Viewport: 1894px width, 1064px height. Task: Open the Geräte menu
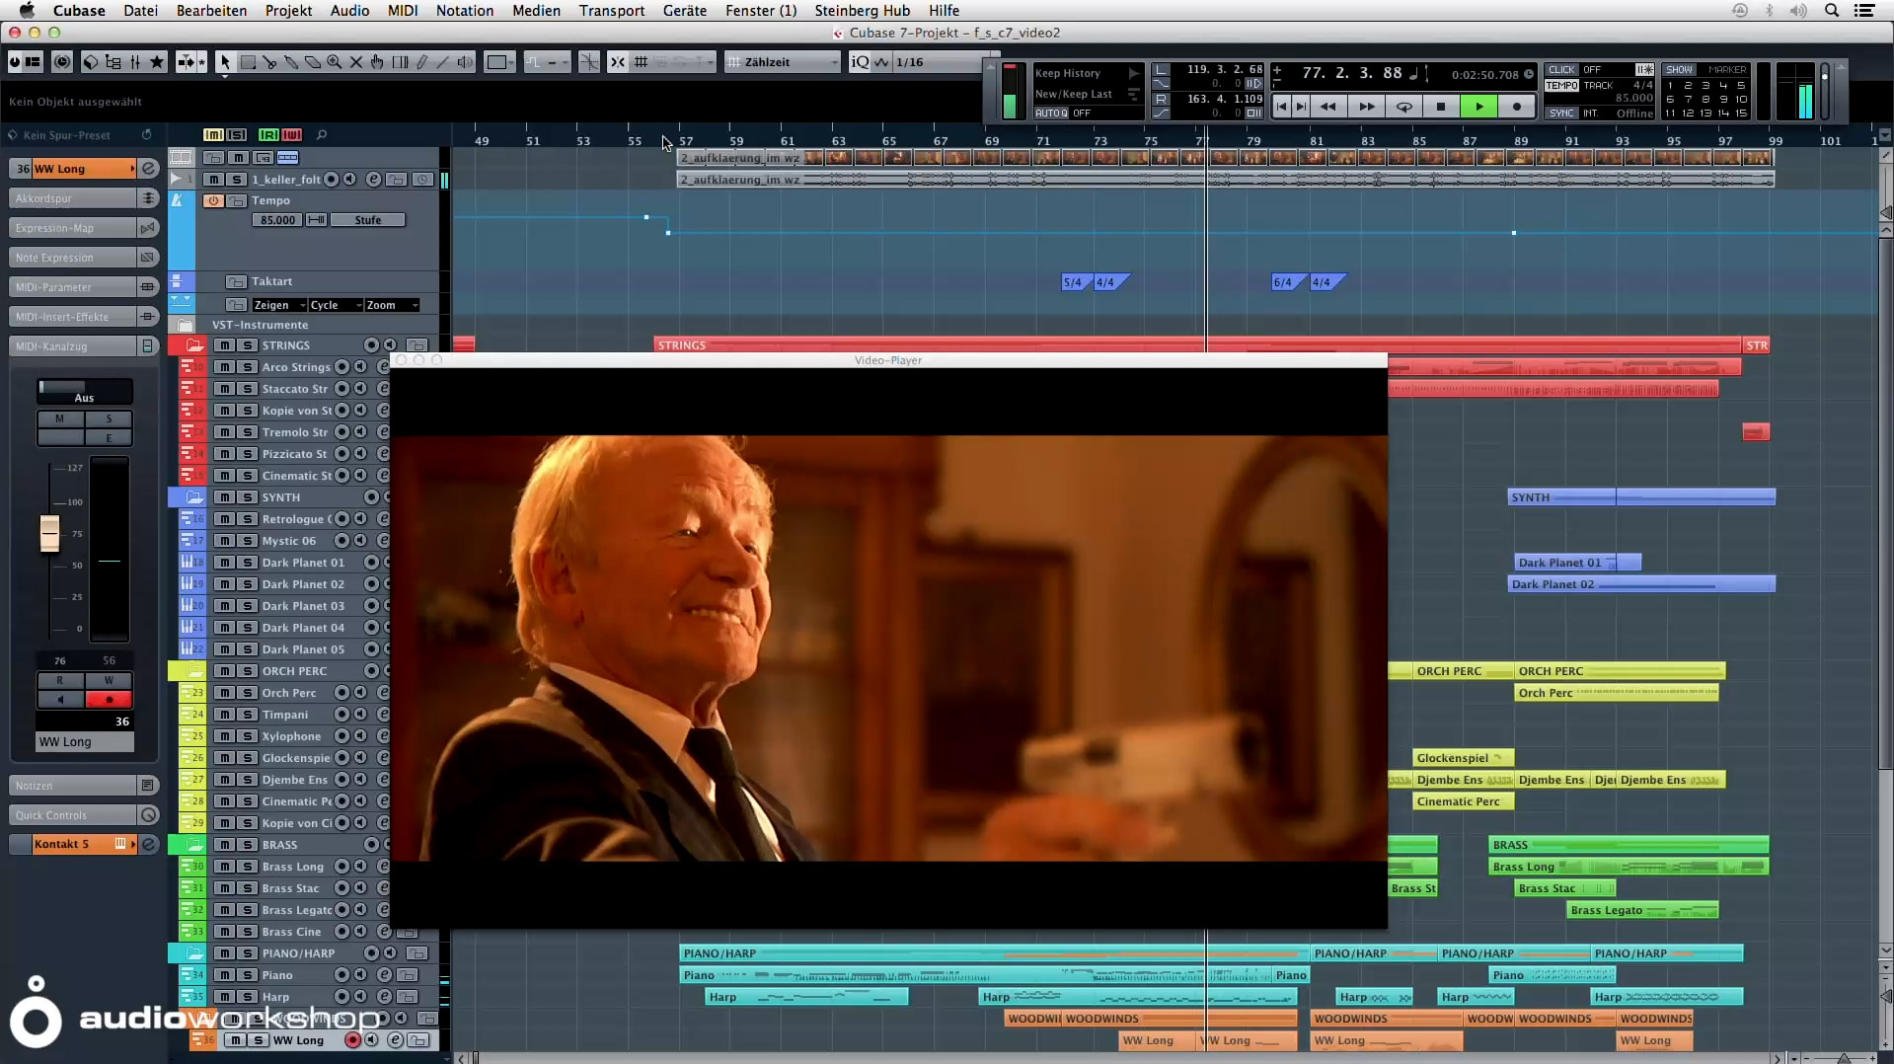pyautogui.click(x=684, y=11)
